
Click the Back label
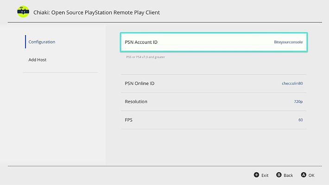coord(288,175)
